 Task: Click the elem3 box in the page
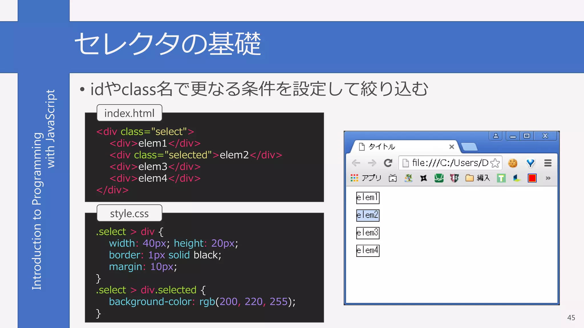click(x=368, y=233)
